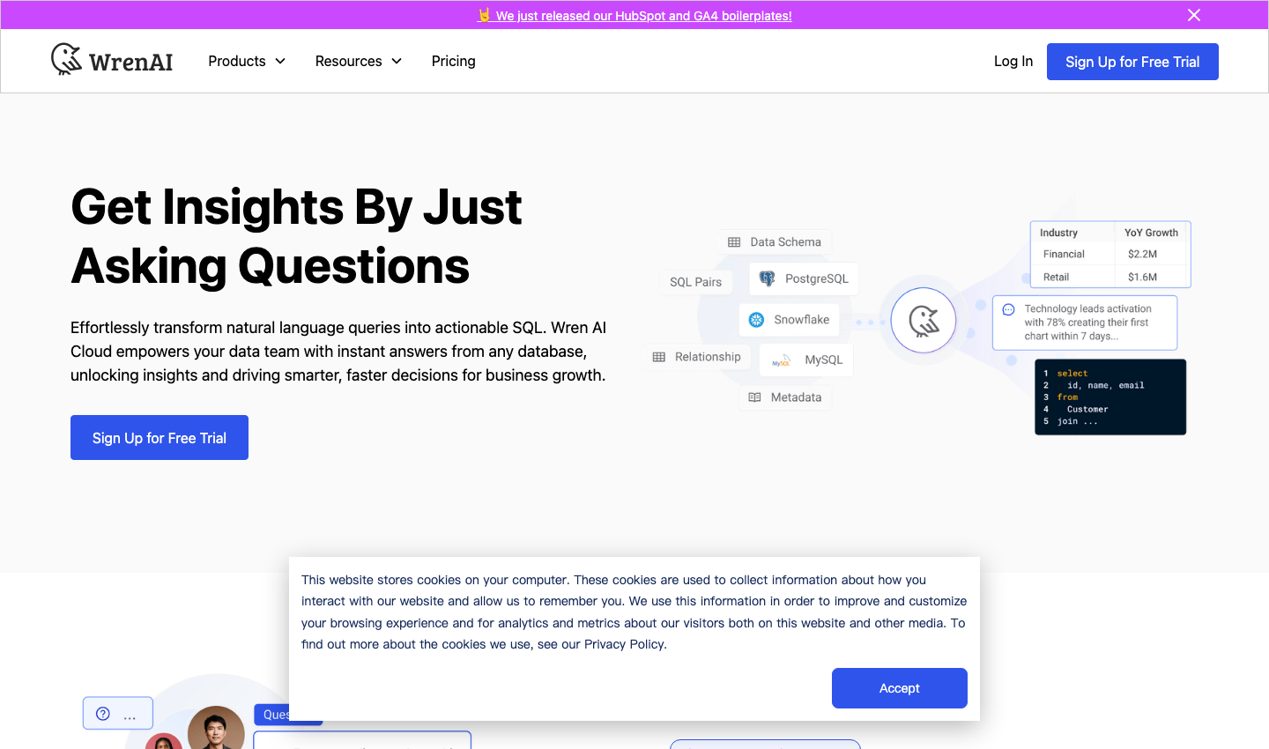The image size is (1269, 749).
Task: Click the WrenAI wordmark text
Action: point(130,62)
